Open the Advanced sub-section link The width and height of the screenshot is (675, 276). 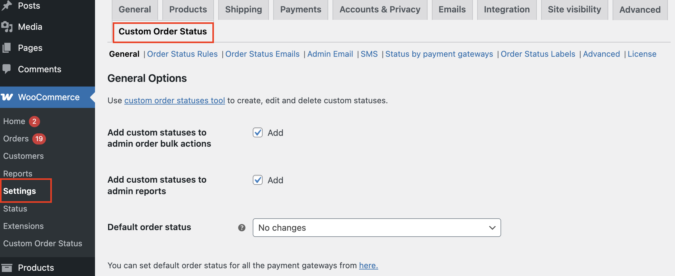click(601, 54)
